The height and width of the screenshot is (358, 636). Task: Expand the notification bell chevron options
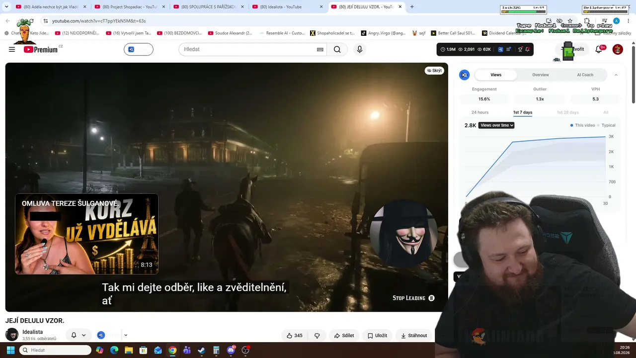click(x=84, y=335)
